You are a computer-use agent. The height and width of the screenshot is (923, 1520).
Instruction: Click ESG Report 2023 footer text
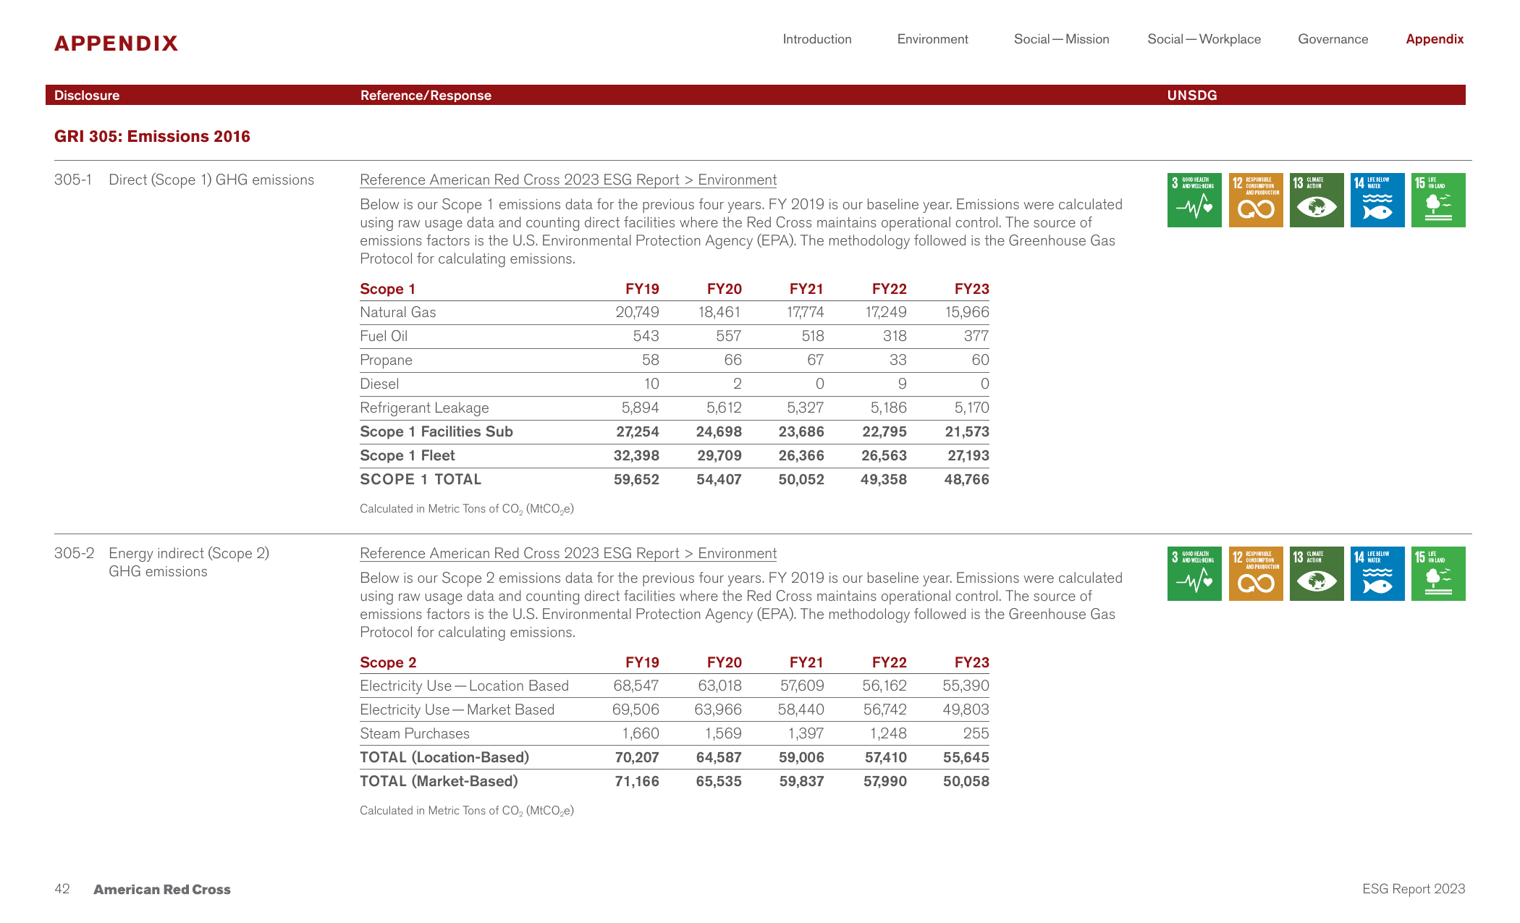(x=1414, y=889)
